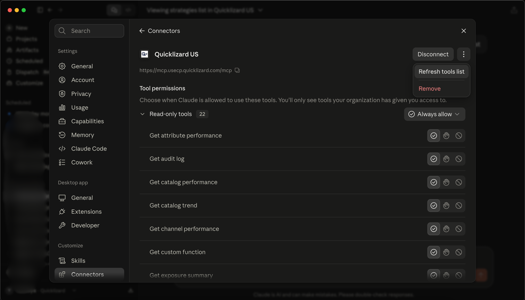Click the search magnifier icon
This screenshot has height=300, width=525.
(x=62, y=31)
